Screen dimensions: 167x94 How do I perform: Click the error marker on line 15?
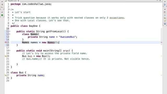click(x=5, y=42)
